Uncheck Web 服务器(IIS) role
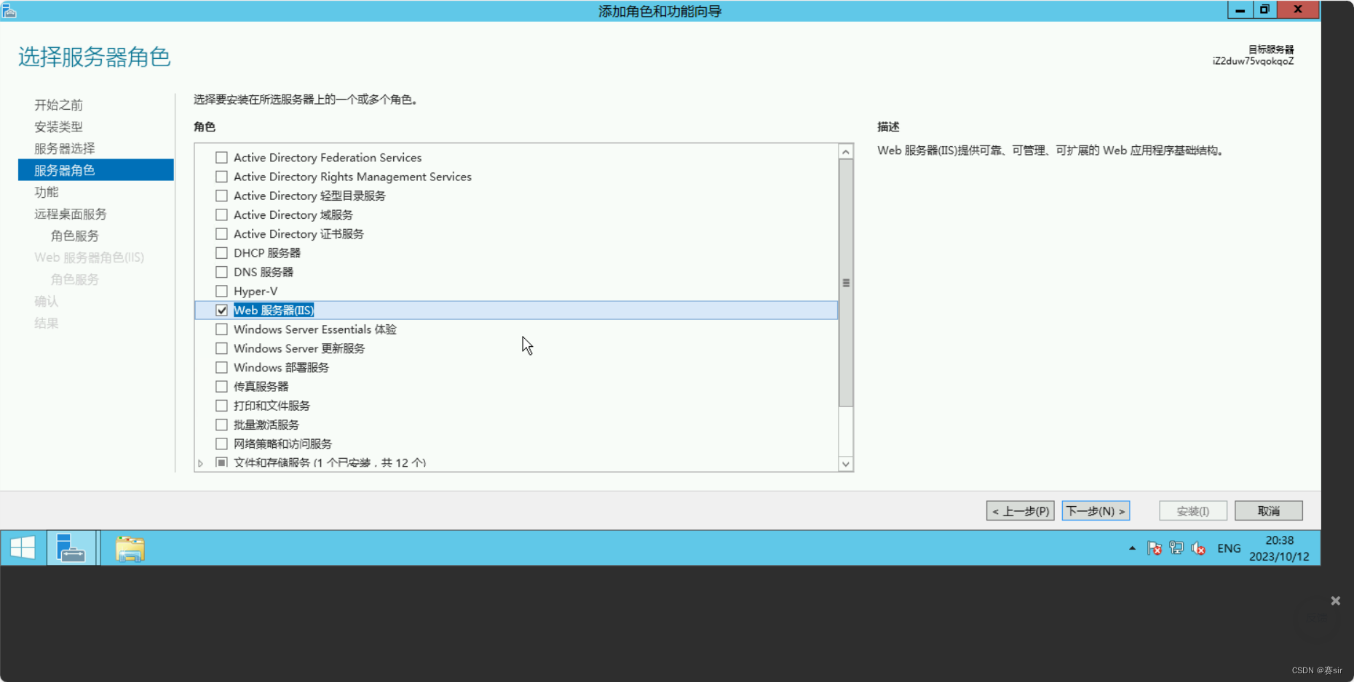 tap(222, 310)
